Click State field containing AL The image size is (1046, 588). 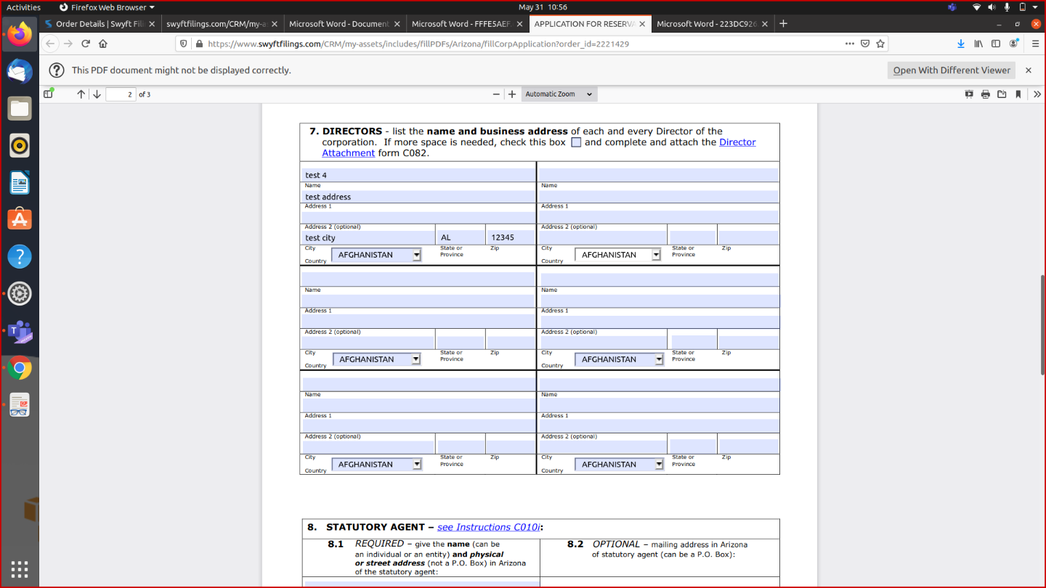coord(461,237)
